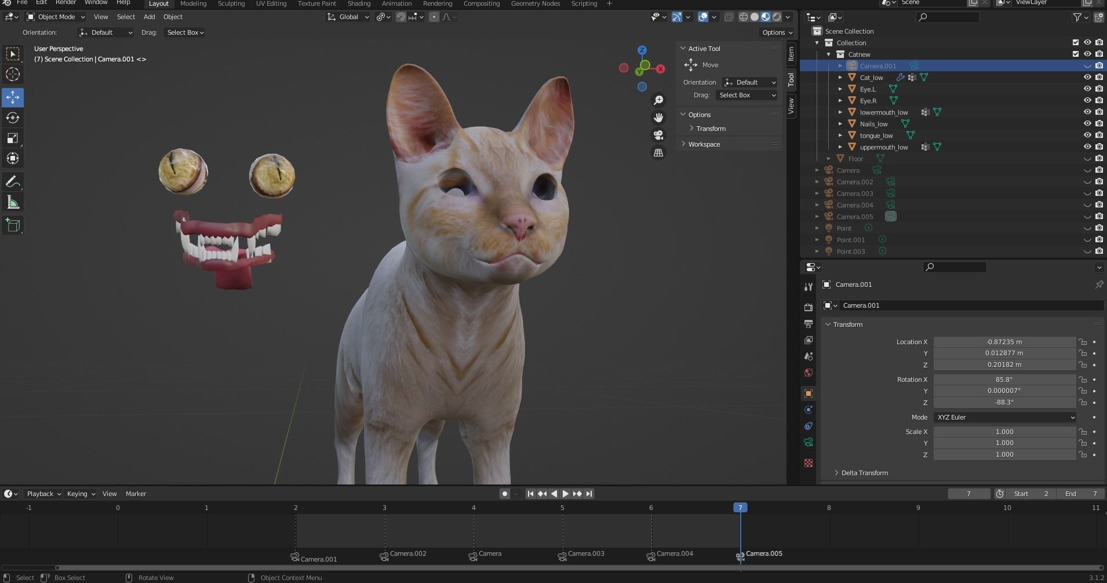Open the Object properties tab icon
Image resolution: width=1107 pixels, height=583 pixels.
click(808, 393)
